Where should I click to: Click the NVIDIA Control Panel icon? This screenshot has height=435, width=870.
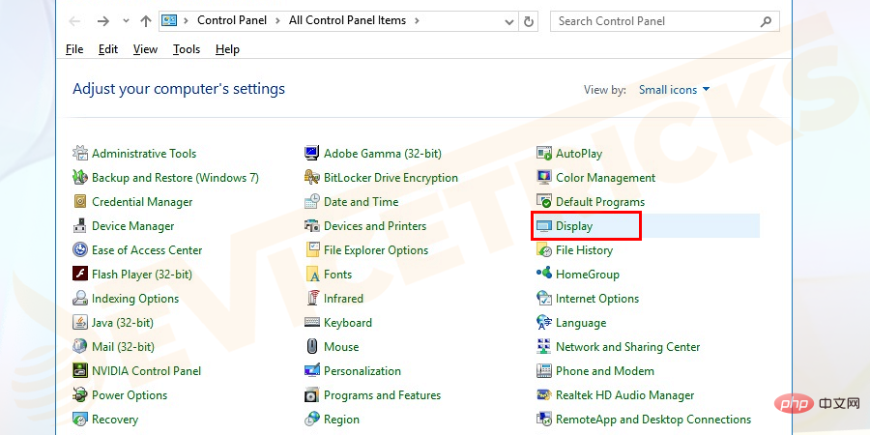pyautogui.click(x=80, y=370)
